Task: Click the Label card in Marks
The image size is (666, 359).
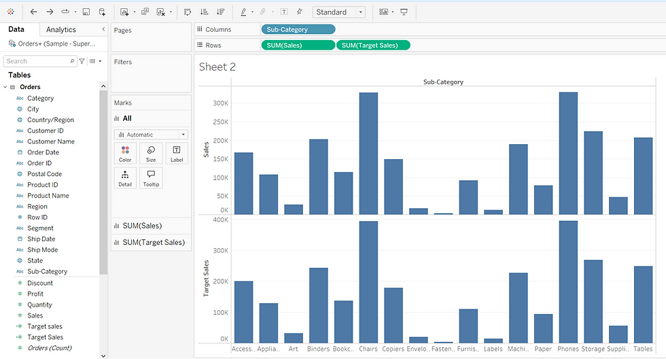Action: tap(177, 154)
